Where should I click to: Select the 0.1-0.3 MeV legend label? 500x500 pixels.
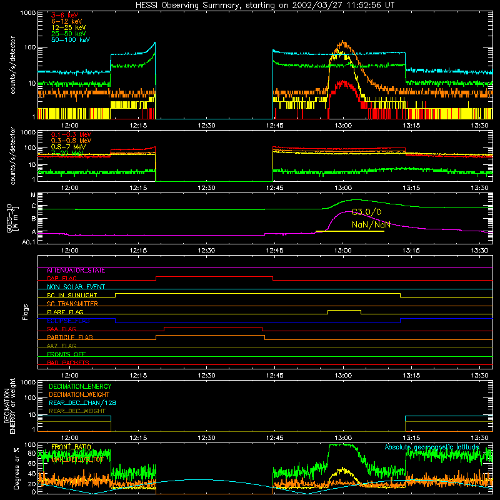(71, 134)
